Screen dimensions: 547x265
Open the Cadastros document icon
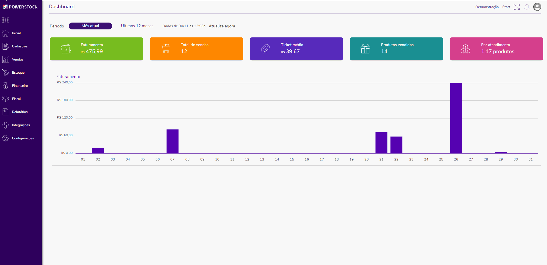[5, 46]
